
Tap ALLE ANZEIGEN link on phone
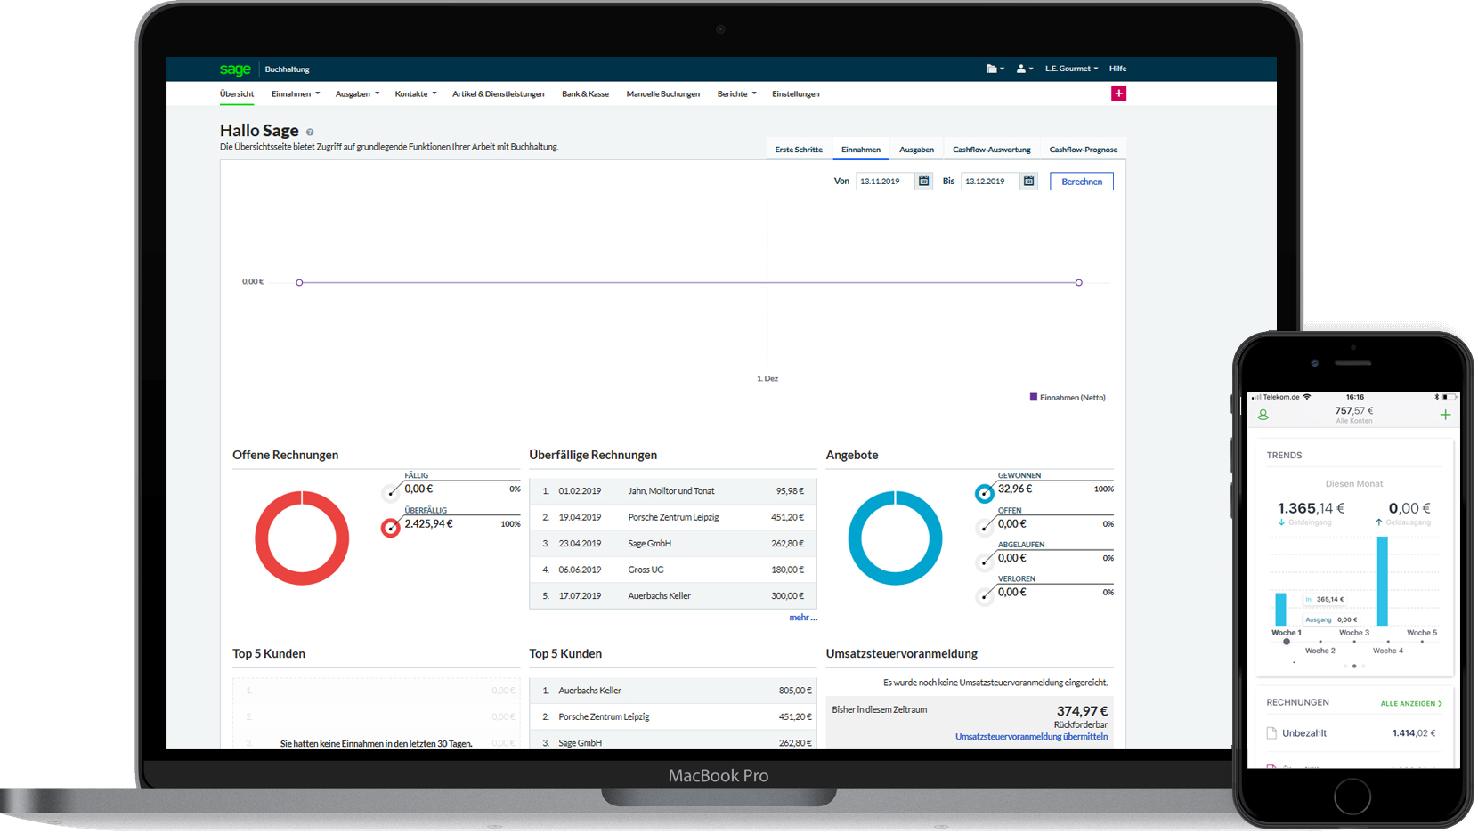(x=1411, y=704)
